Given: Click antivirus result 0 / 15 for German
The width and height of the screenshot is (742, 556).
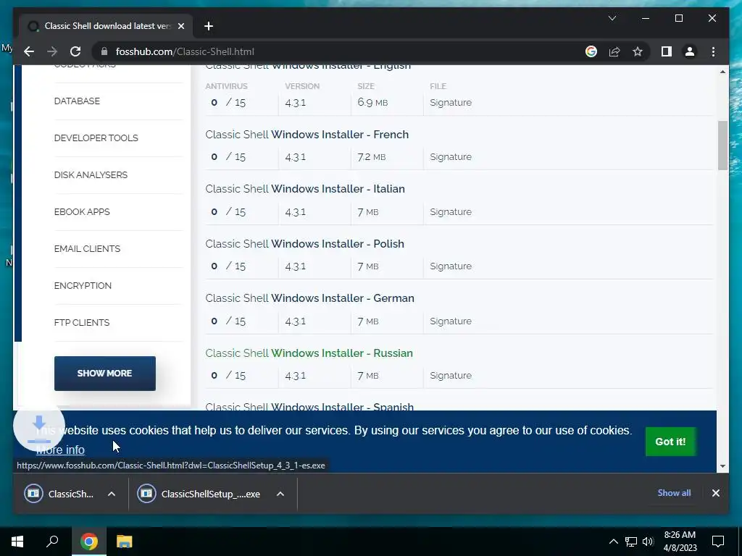Looking at the screenshot, I should pyautogui.click(x=228, y=321).
